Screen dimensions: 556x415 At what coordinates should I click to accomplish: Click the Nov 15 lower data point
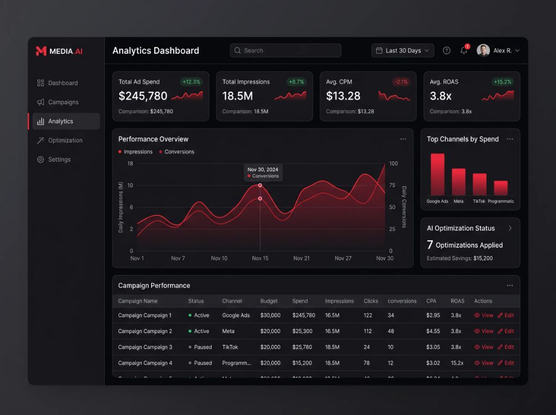click(x=260, y=199)
